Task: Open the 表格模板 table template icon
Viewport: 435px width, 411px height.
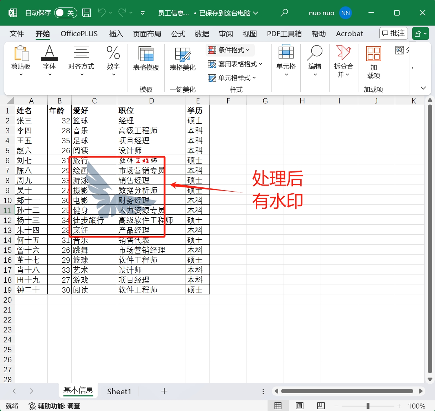Action: (146, 59)
